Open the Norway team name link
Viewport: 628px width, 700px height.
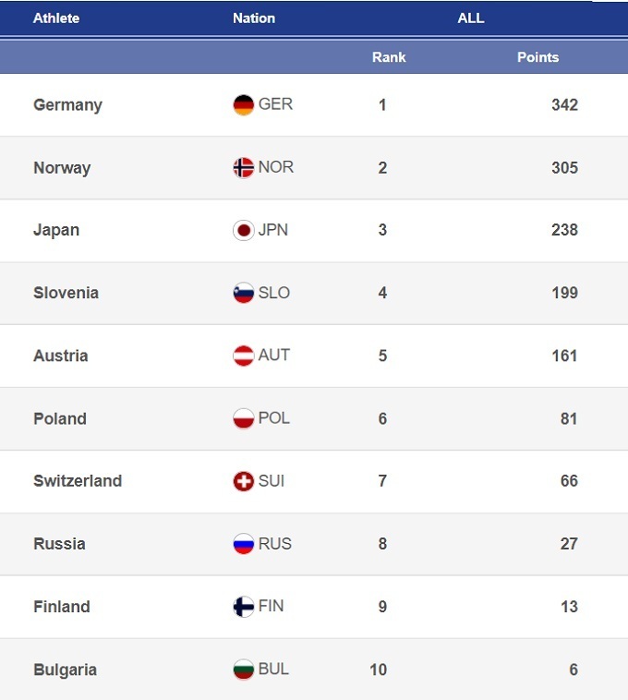point(62,168)
